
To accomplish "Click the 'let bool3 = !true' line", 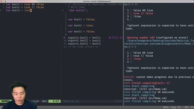I will click(19, 10).
